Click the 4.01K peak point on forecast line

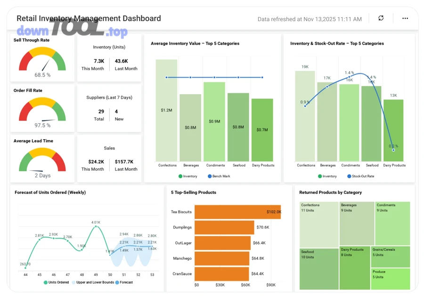click(96, 226)
